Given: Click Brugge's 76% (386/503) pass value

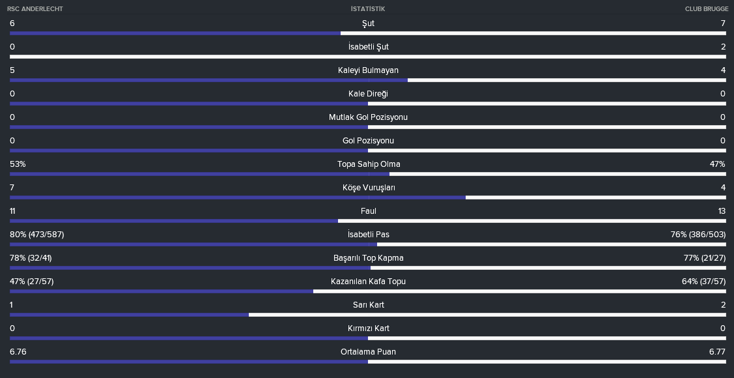Looking at the screenshot, I should [698, 234].
